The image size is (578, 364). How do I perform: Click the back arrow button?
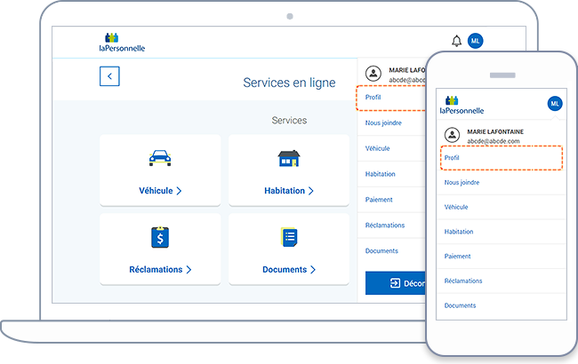[x=109, y=76]
